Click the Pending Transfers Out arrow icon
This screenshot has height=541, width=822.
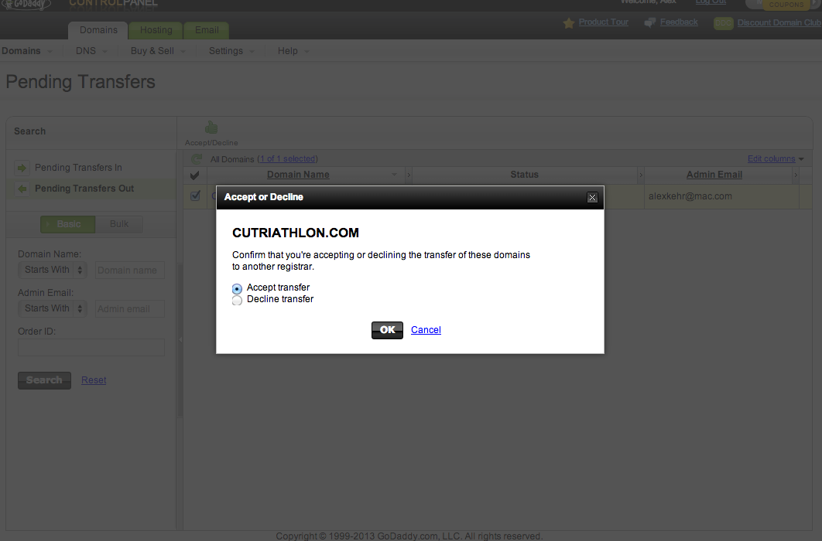pos(22,189)
